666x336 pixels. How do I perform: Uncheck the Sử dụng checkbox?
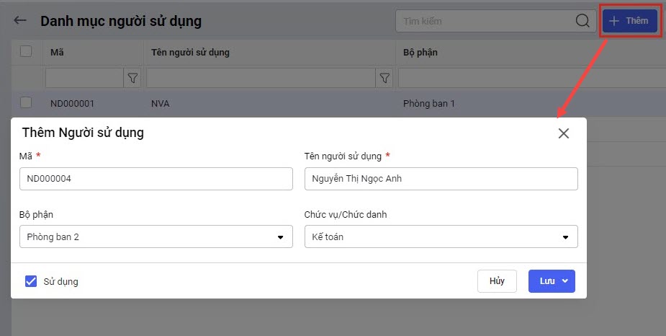coord(31,281)
